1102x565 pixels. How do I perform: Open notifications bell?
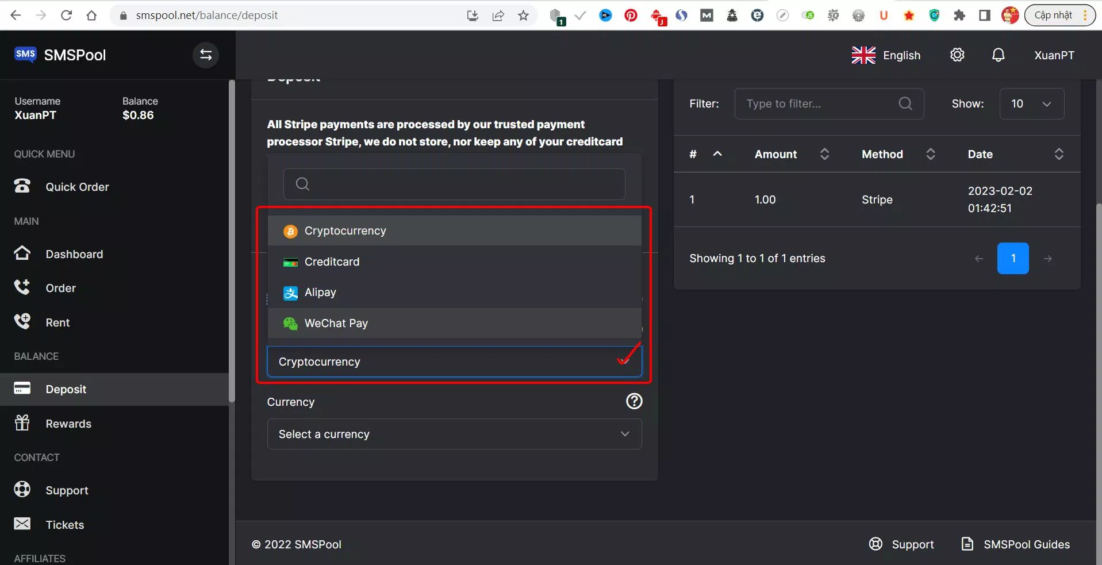999,55
